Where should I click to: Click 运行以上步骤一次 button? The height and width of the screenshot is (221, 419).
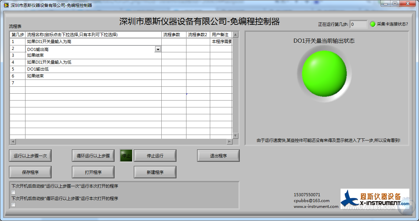point(30,156)
